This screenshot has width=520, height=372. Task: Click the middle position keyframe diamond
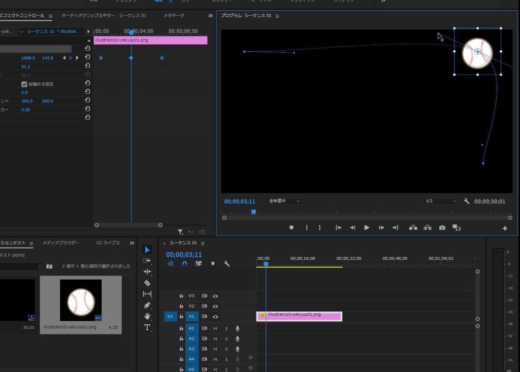click(x=131, y=58)
